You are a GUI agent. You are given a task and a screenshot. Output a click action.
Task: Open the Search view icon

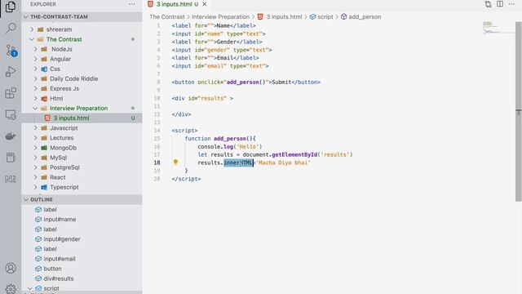pos(11,28)
